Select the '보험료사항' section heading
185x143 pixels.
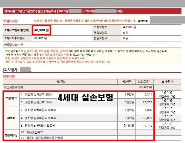10,21
